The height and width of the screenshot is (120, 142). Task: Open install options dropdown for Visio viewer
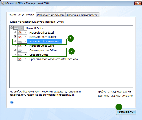[25, 59]
